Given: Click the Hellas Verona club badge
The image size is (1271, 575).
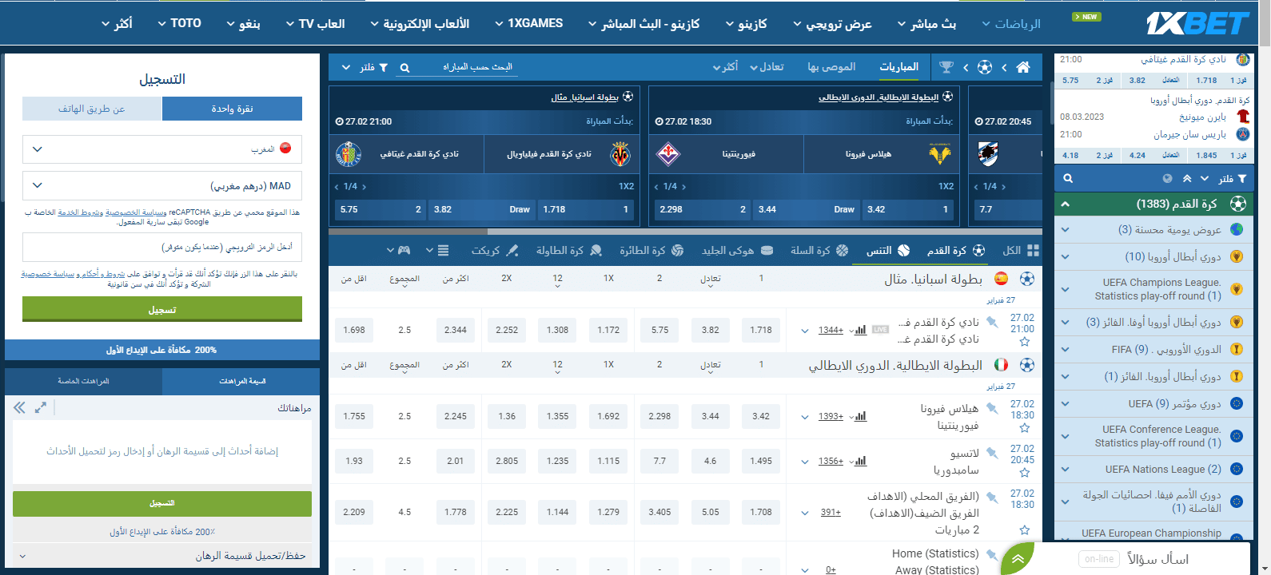Looking at the screenshot, I should (x=940, y=154).
